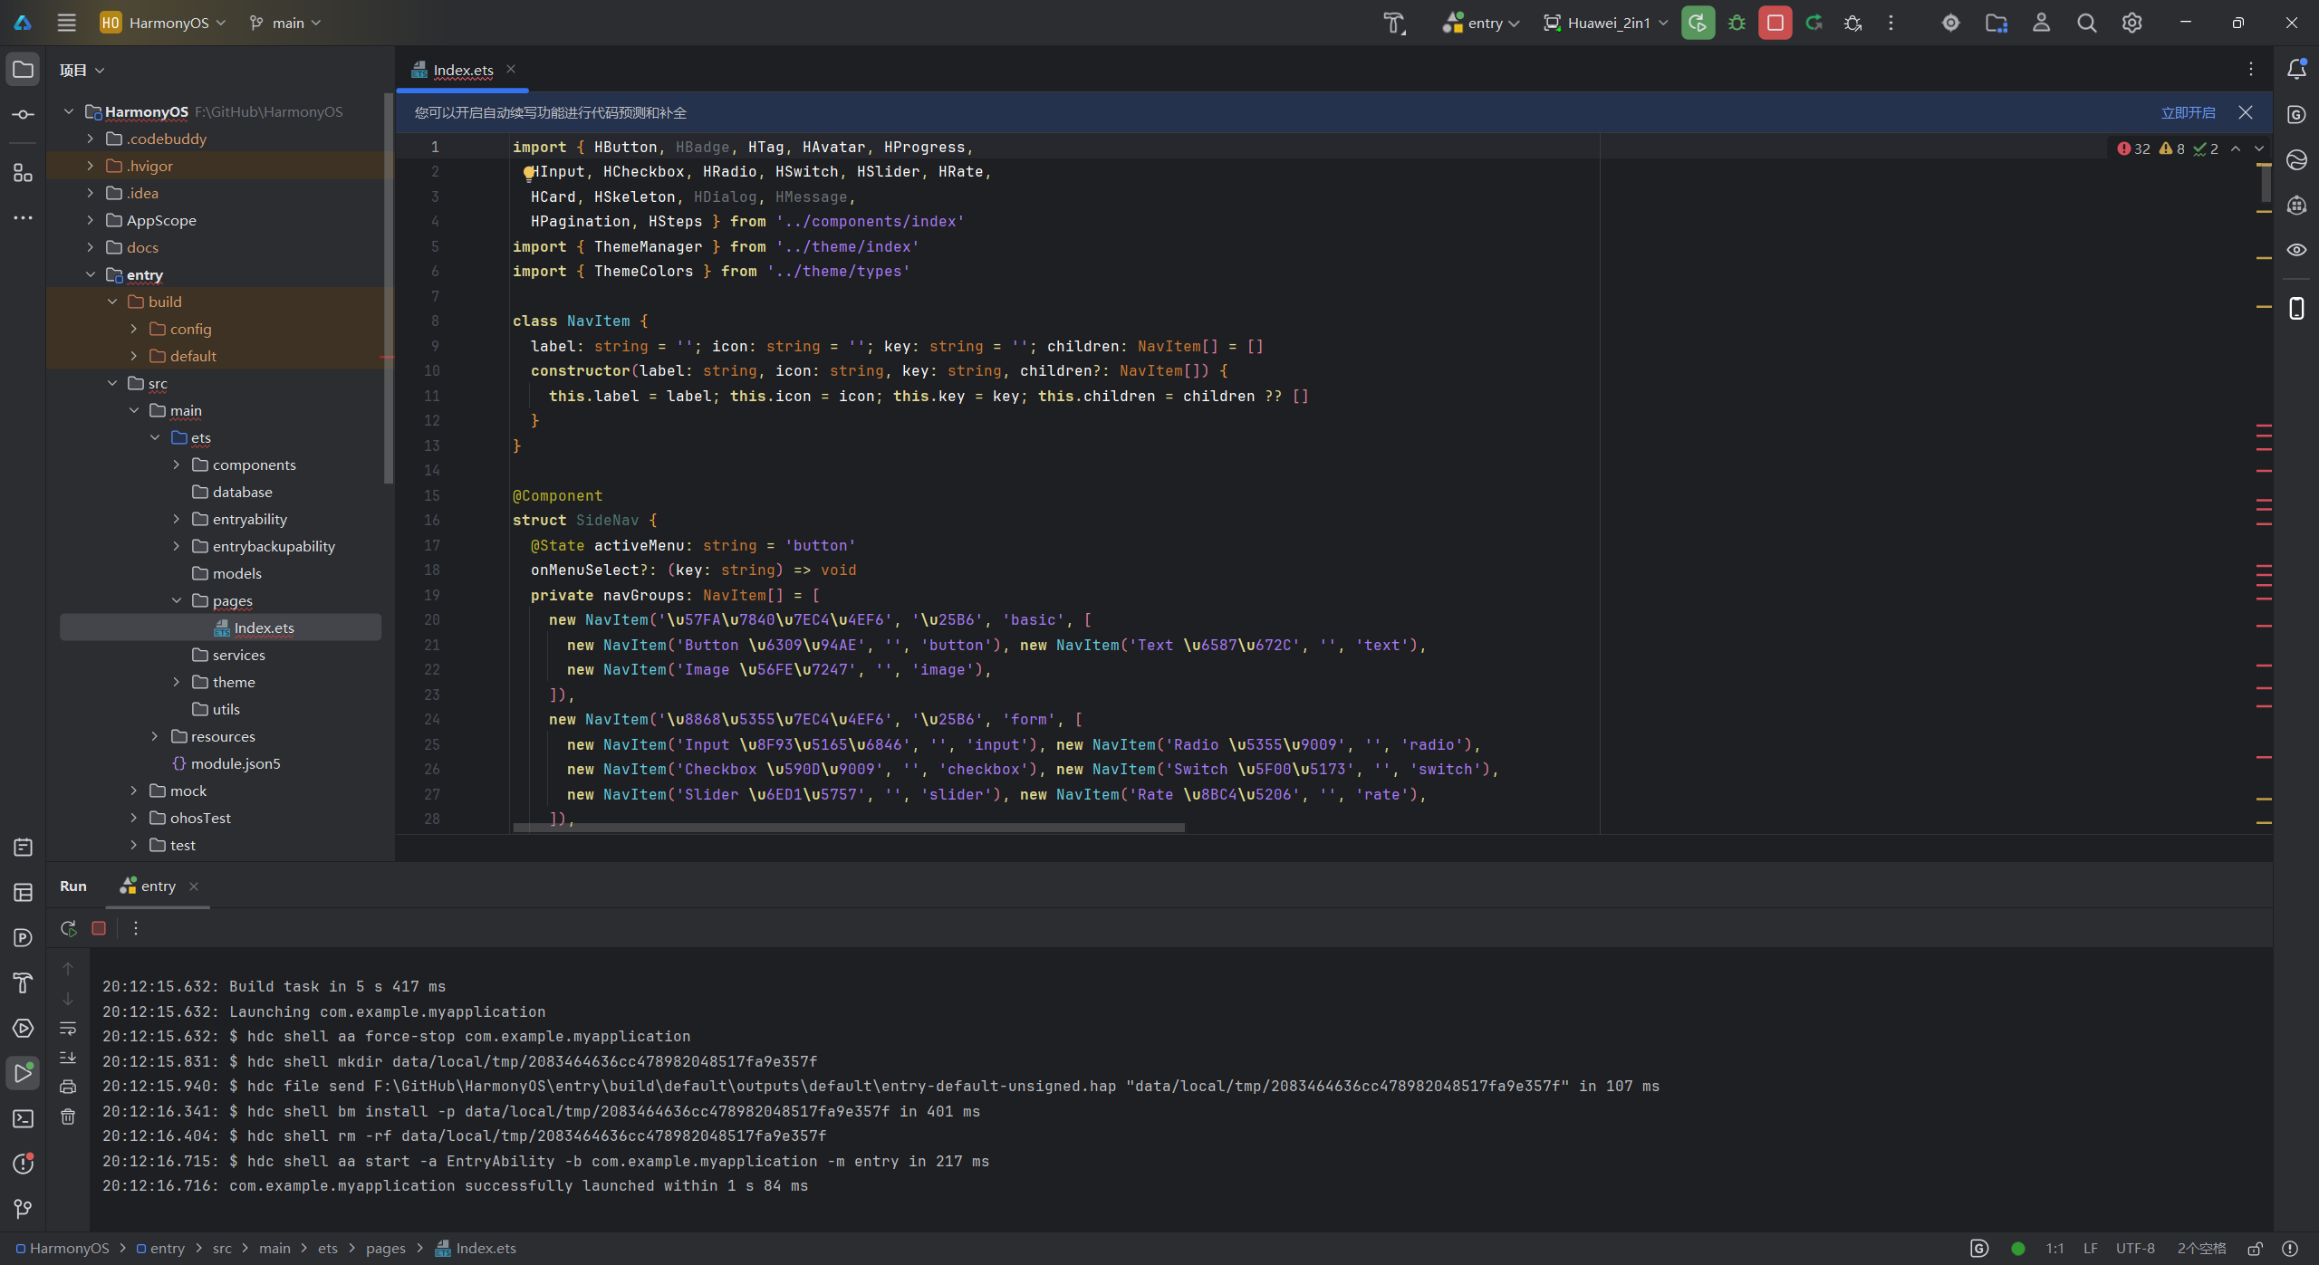Open the Search magnifier icon
The width and height of the screenshot is (2319, 1265).
coord(2086,24)
